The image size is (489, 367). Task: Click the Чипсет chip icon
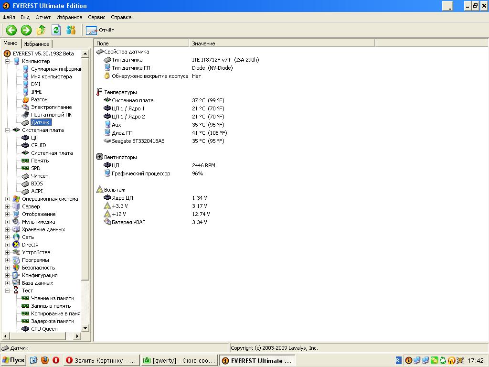(26, 176)
